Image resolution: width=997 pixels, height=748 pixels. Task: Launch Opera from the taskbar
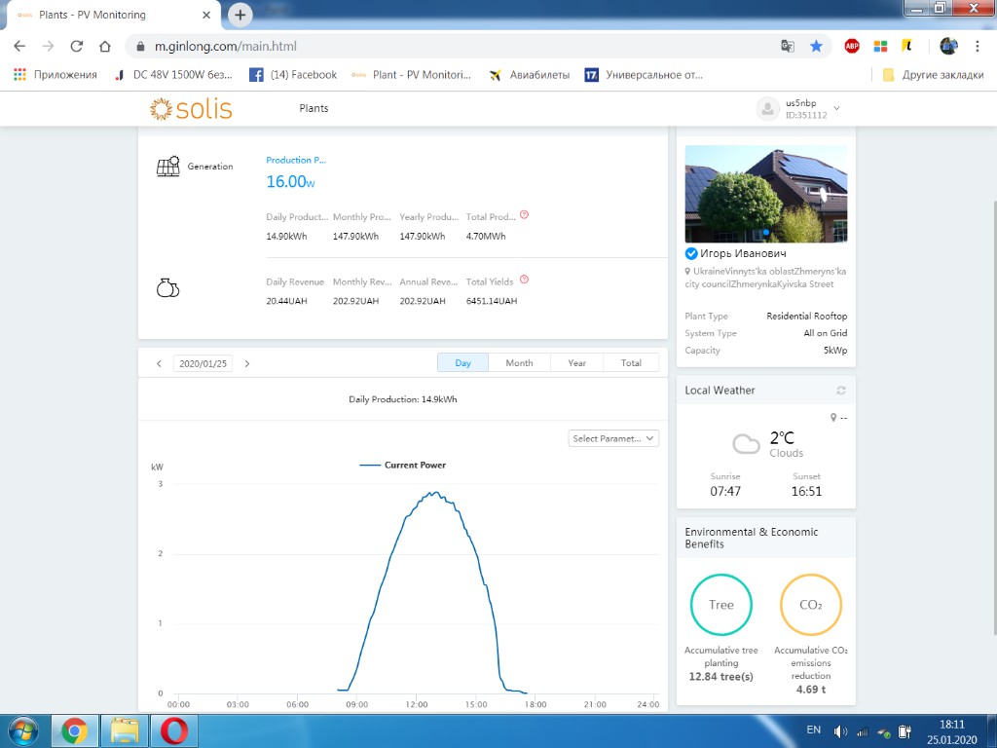tap(178, 729)
